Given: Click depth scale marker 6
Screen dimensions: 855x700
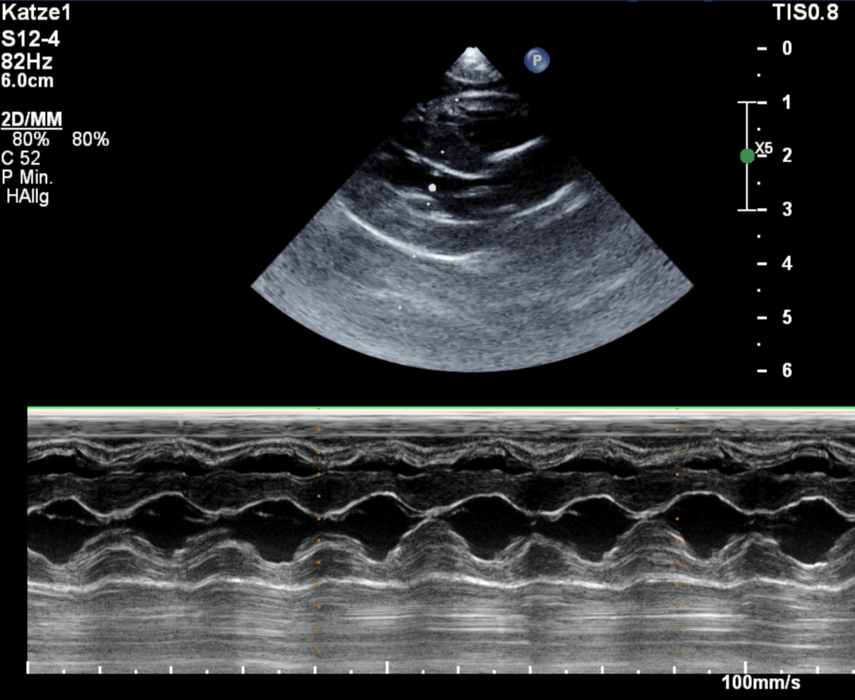Looking at the screenshot, I should click(x=787, y=371).
